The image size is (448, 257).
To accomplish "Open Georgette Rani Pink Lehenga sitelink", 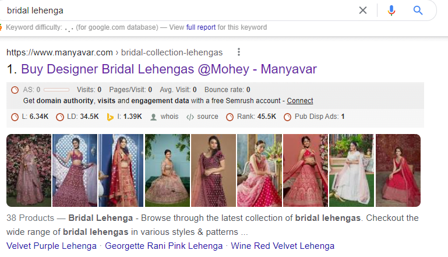I will 164,246.
